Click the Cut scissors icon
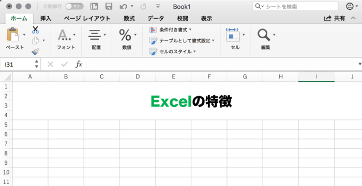This screenshot has height=186, width=362. (x=35, y=30)
